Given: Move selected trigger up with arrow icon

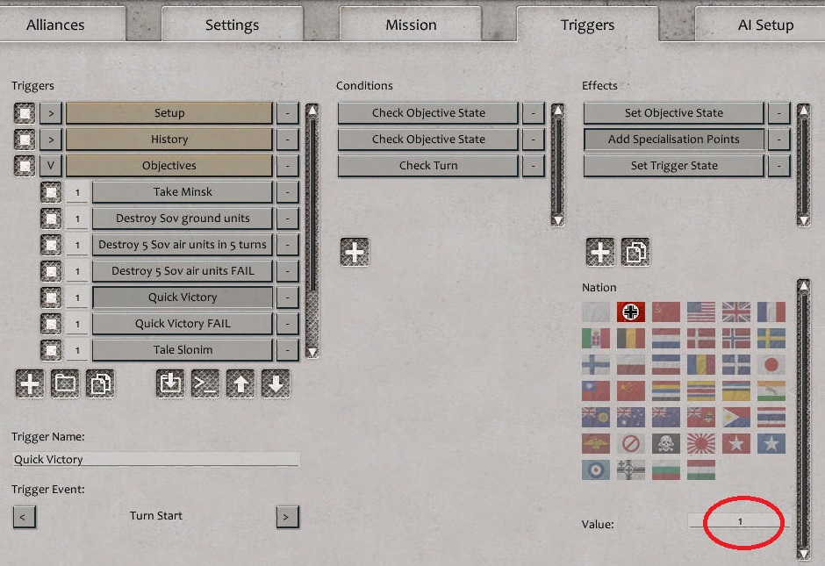Looking at the screenshot, I should pyautogui.click(x=240, y=383).
